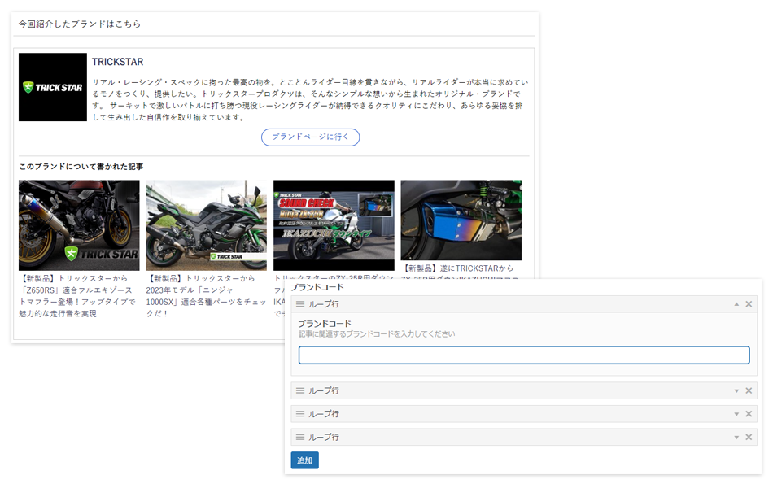Open the 2023年モデル「ニンジャ 1000SX」 article title link
The width and height of the screenshot is (773, 488).
pyautogui.click(x=206, y=296)
